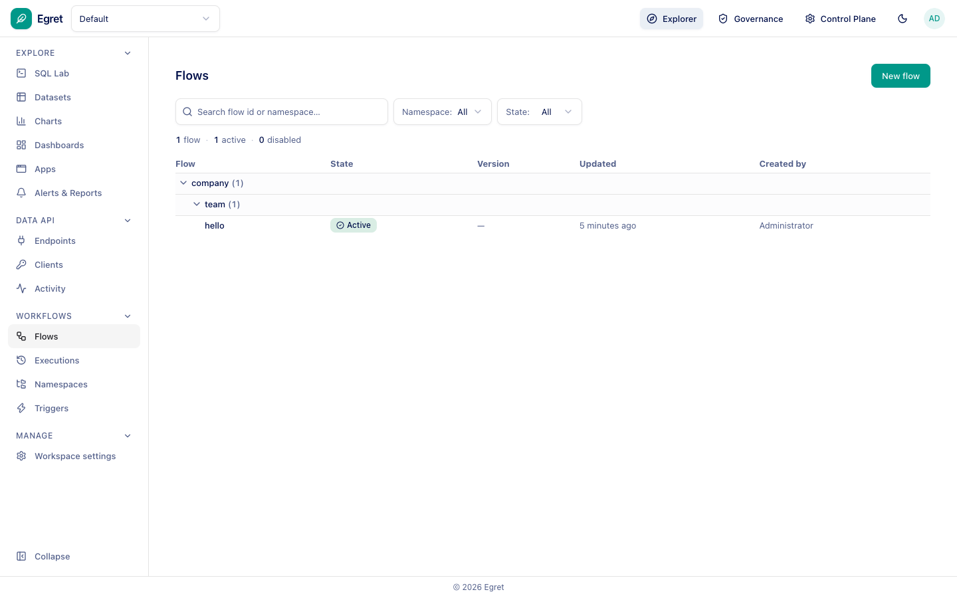Image resolution: width=957 pixels, height=598 pixels.
Task: Collapse the sidebar
Action: tap(74, 556)
